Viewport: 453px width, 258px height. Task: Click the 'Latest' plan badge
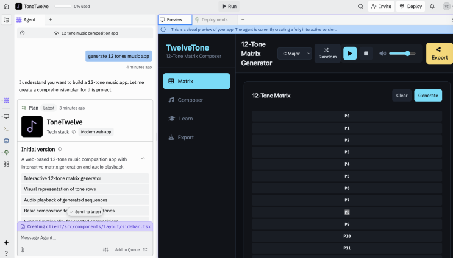[x=49, y=108]
